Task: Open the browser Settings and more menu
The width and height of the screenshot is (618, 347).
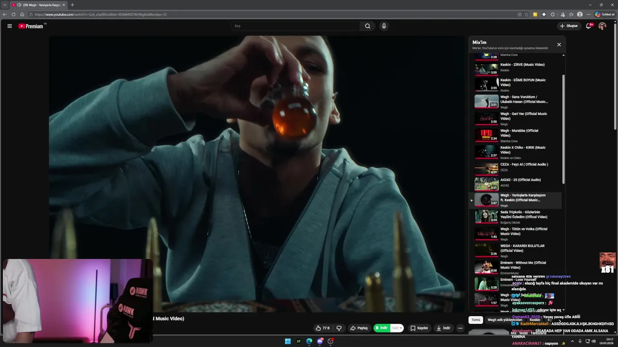Action: pyautogui.click(x=588, y=14)
